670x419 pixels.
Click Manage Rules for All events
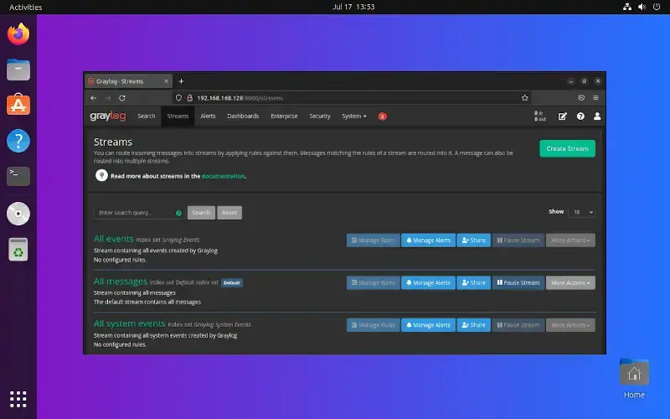pos(373,241)
